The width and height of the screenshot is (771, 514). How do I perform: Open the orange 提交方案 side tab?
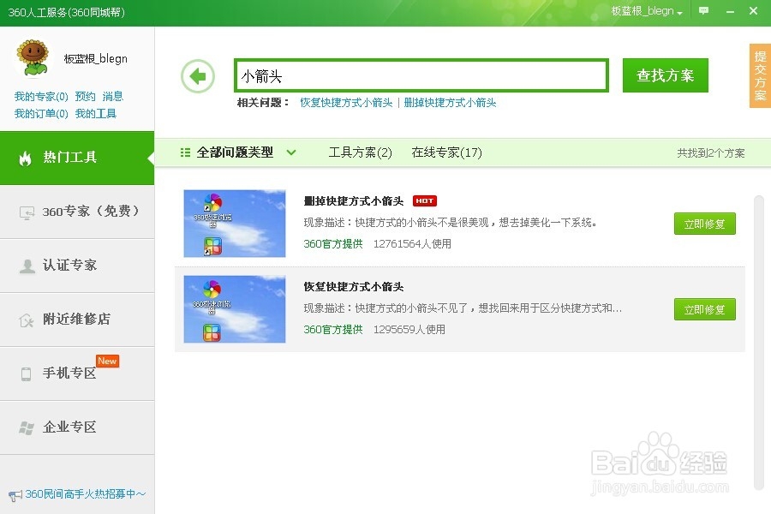[759, 75]
